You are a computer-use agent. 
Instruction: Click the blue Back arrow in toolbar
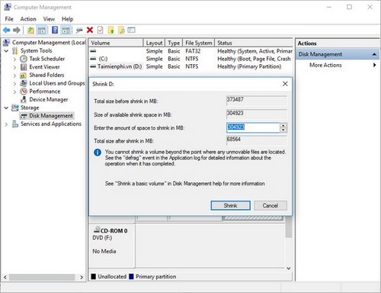click(x=6, y=31)
